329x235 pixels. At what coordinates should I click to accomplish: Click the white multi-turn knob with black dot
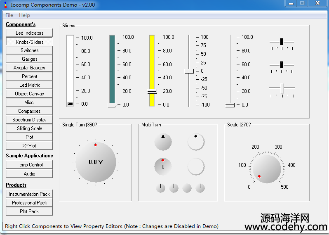pos(196,142)
